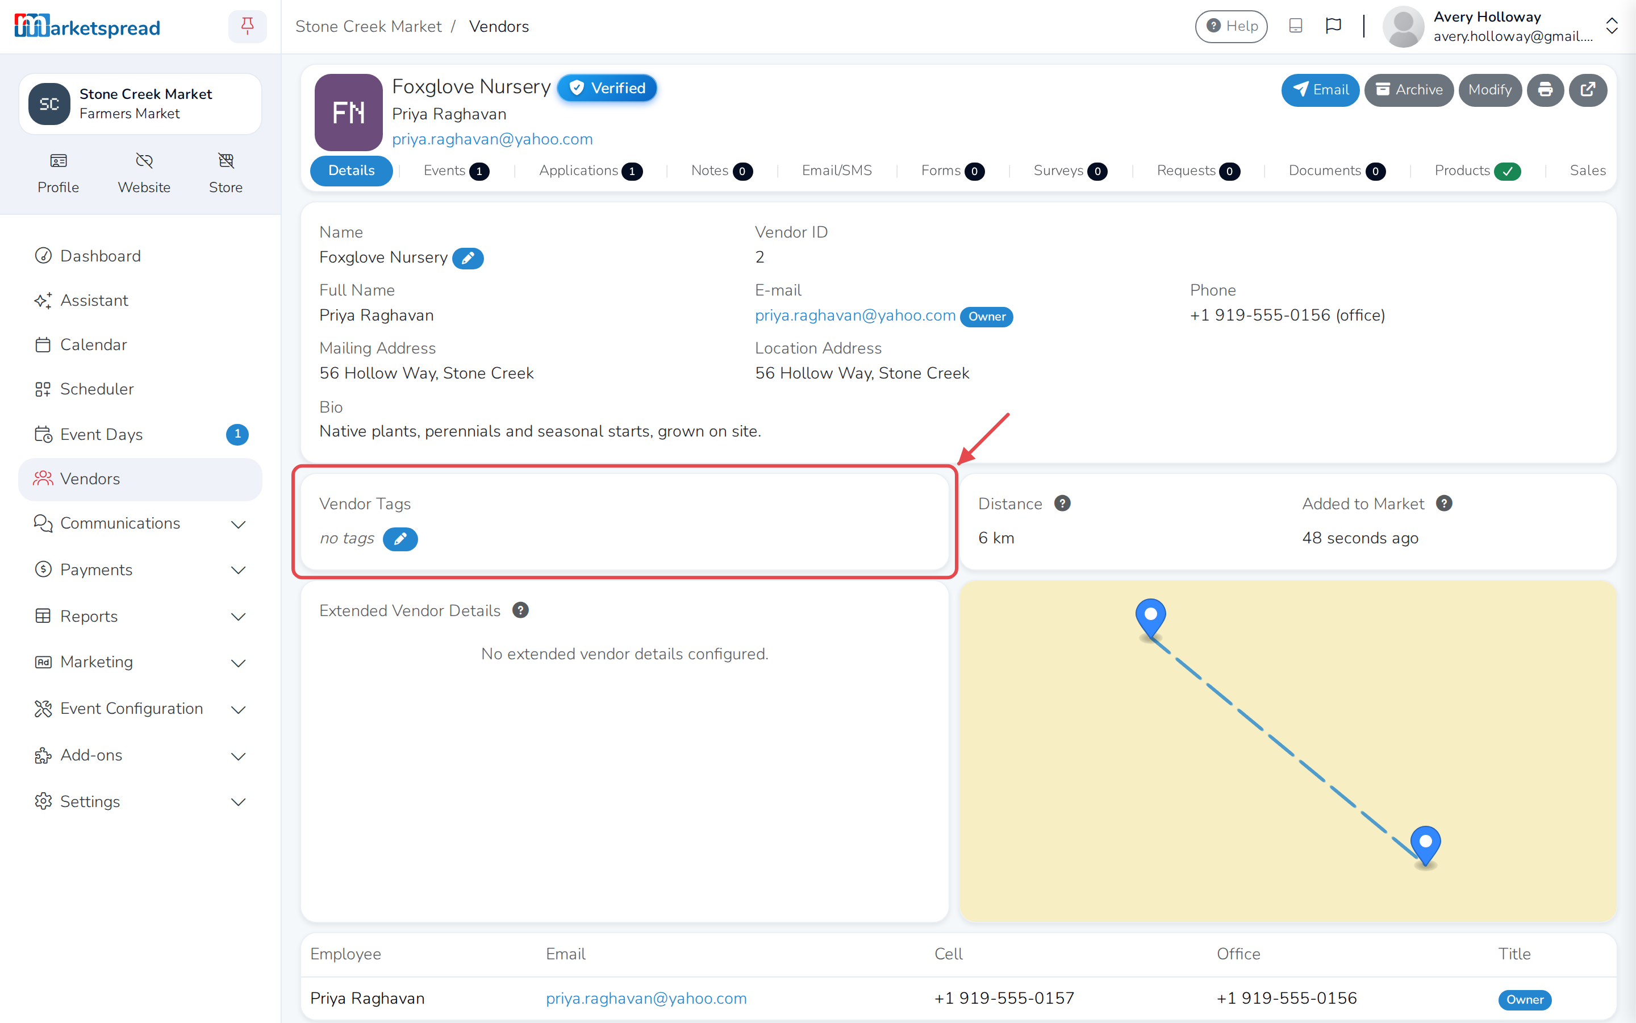
Task: Click the Extended Vendor Details help icon
Action: point(520,610)
